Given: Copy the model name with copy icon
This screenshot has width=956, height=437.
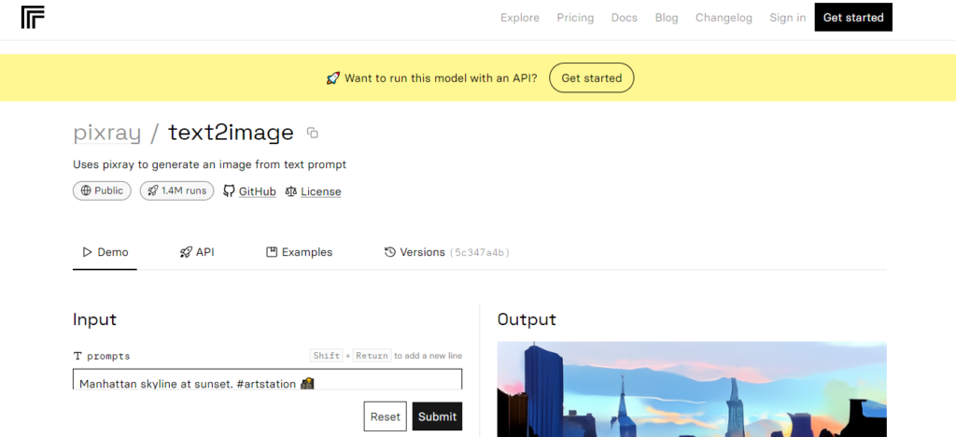Looking at the screenshot, I should click(x=312, y=133).
